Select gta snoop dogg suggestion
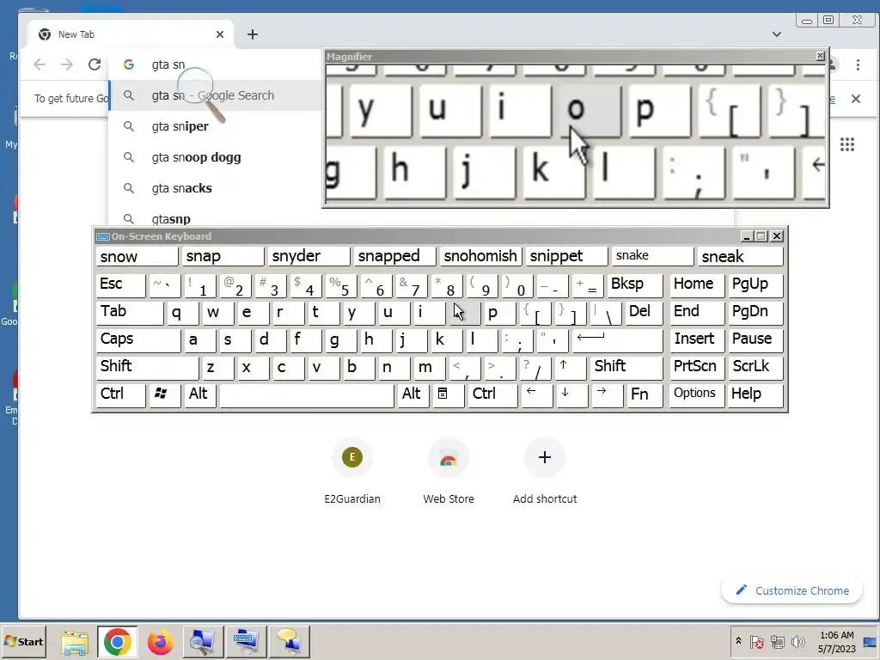The height and width of the screenshot is (660, 880). 216,157
